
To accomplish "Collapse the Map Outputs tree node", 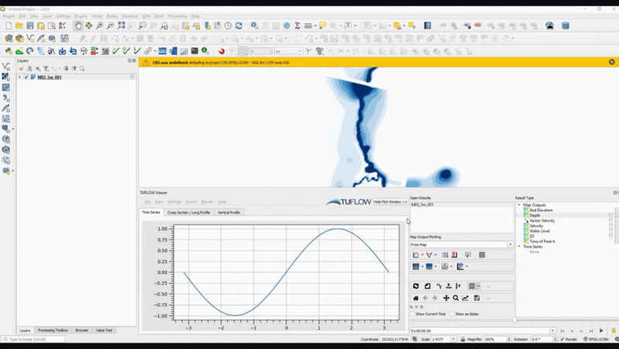I will pyautogui.click(x=519, y=205).
